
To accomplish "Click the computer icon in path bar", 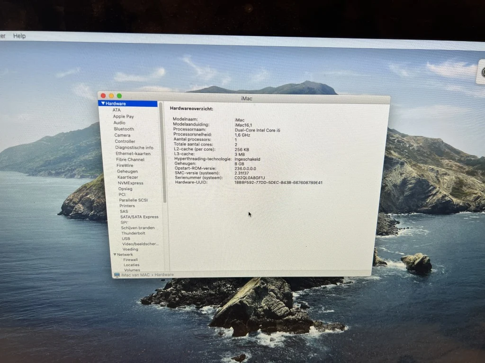I will tap(117, 275).
